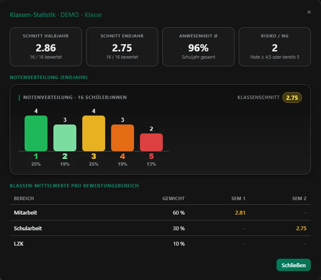The width and height of the screenshot is (321, 280).
Task: Click the red bar for grade 5
Action: pos(151,142)
